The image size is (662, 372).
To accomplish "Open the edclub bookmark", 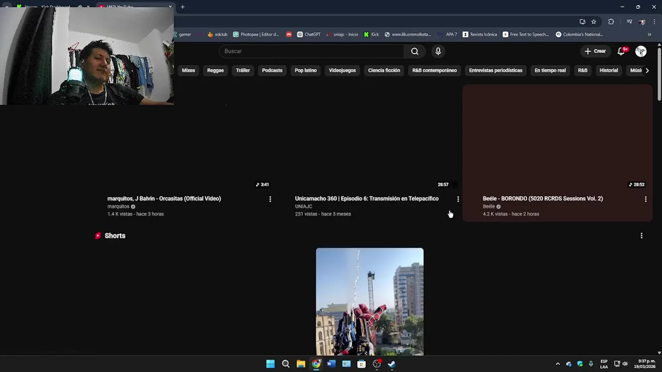I will click(x=217, y=35).
